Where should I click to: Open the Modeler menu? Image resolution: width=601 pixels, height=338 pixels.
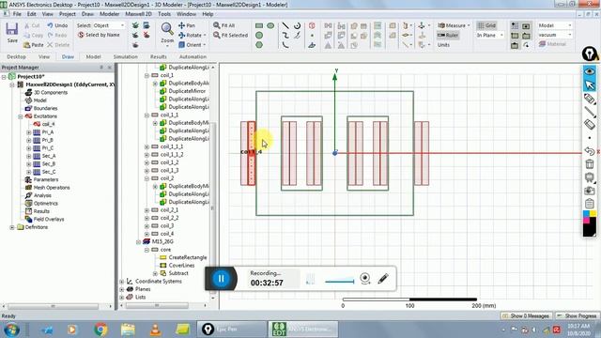pyautogui.click(x=109, y=14)
